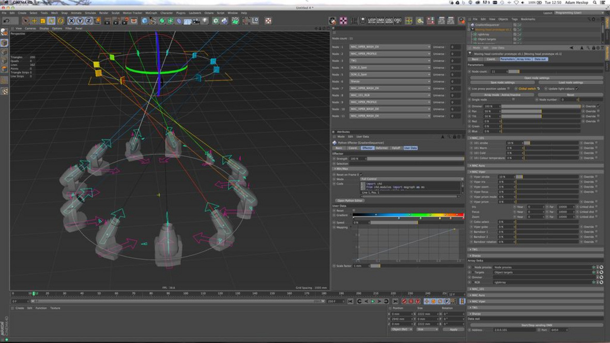
Task: Click the Open Python Editor button
Action: coord(350,200)
